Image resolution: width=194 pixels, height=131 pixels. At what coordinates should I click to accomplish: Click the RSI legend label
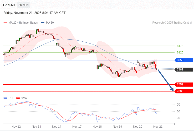coord(11,98)
